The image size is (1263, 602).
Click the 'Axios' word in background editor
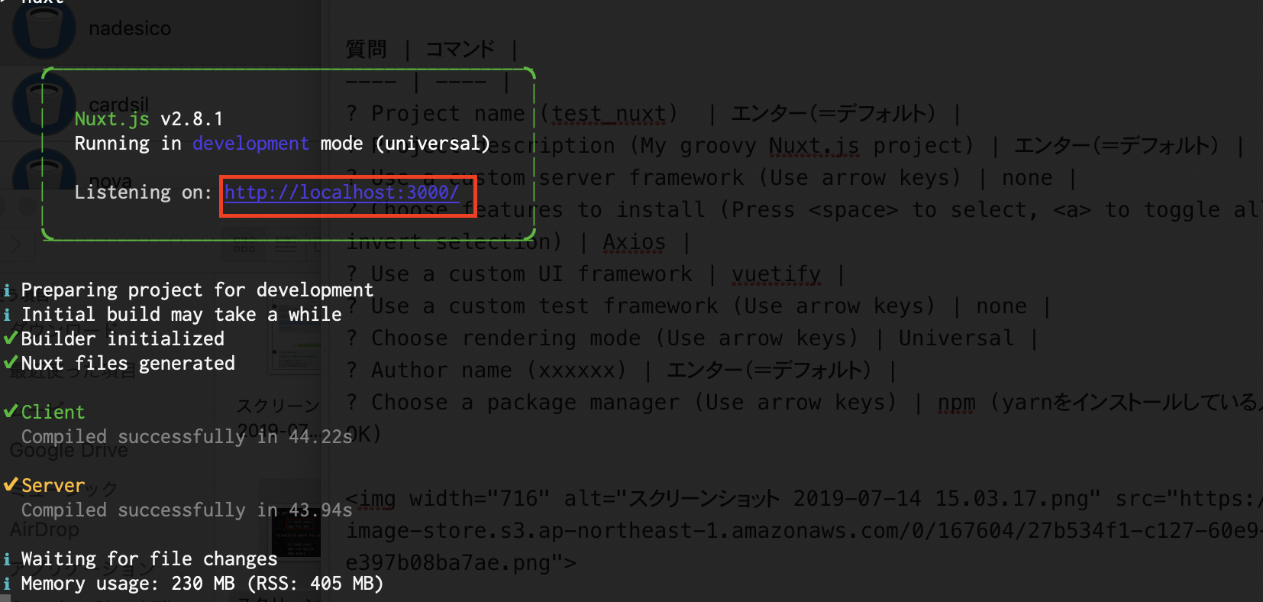[x=634, y=242]
